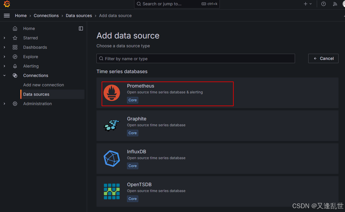Open the news RSS feed icon
This screenshot has width=345, height=212.
335,4
